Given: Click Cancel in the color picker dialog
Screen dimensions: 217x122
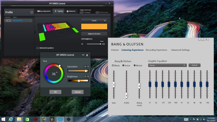Looking at the screenshot, I should tap(78, 92).
